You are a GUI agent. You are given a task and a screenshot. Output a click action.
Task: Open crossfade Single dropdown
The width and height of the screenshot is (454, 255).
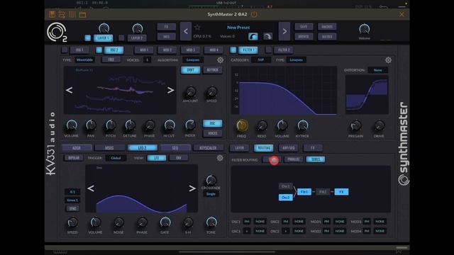(211, 194)
